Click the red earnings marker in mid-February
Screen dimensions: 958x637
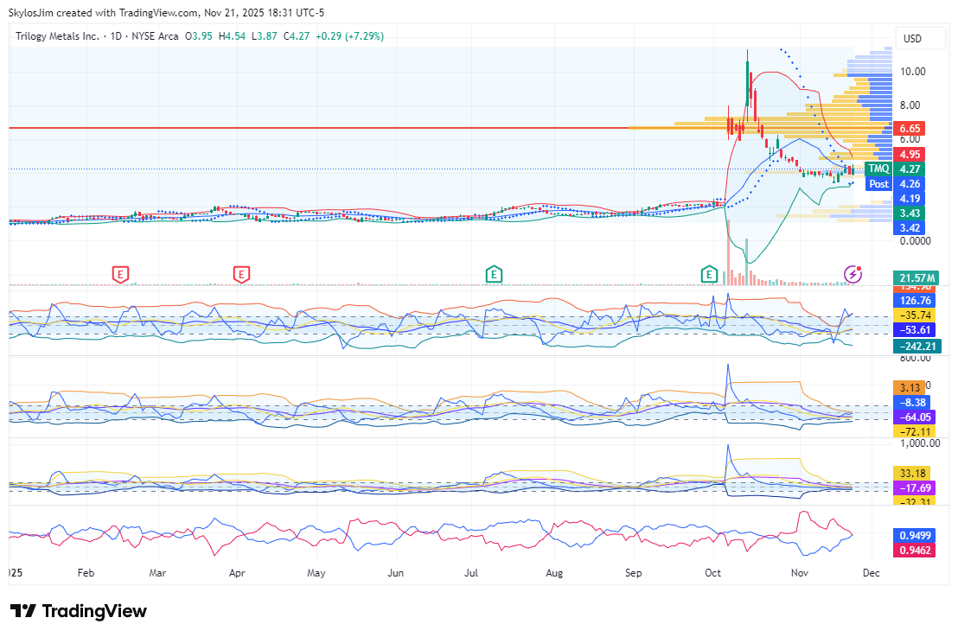pyautogui.click(x=121, y=275)
